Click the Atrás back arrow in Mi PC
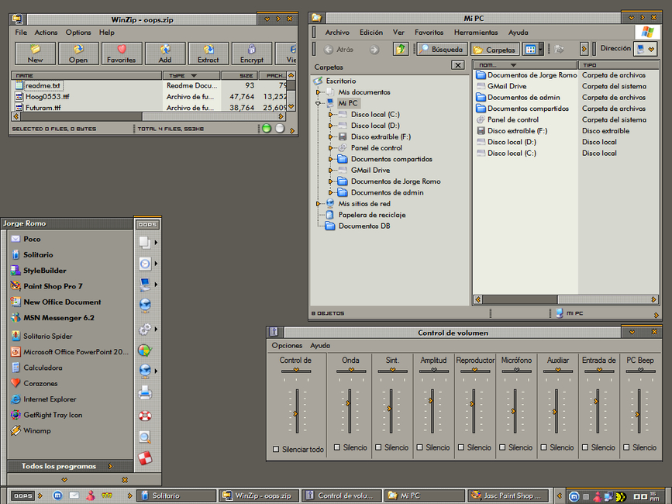The image size is (672, 504). tap(329, 50)
